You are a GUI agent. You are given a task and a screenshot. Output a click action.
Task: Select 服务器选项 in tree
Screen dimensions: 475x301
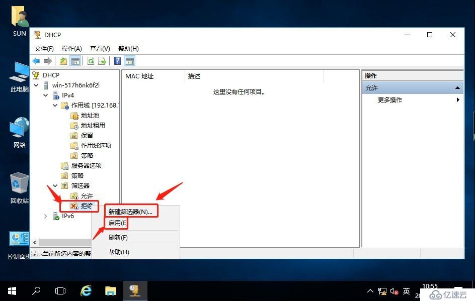[x=87, y=165]
